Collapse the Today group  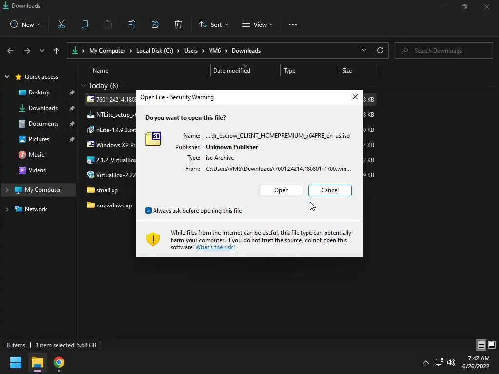pyautogui.click(x=84, y=86)
